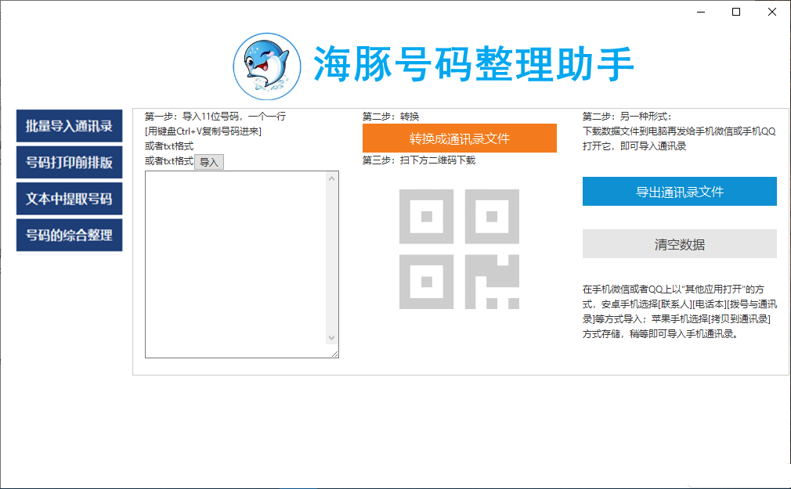Open the 号码的综合整理 page
Viewport: 791px width, 489px height.
(x=69, y=235)
